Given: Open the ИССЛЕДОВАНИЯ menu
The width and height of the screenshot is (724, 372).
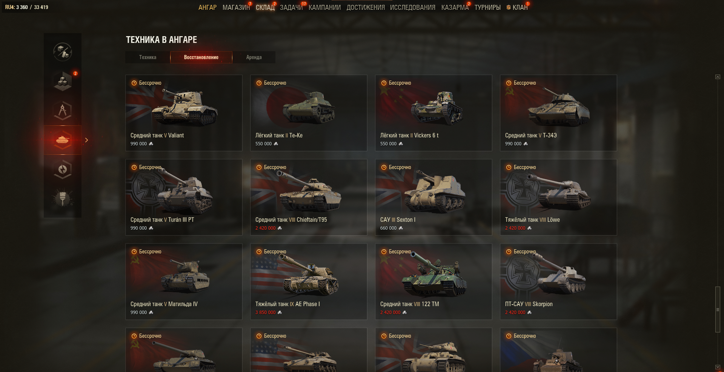Looking at the screenshot, I should (x=412, y=8).
